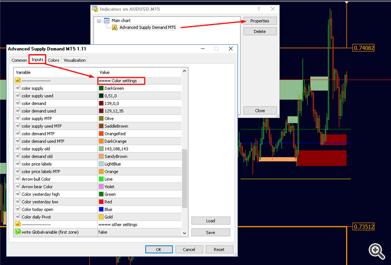Click the 143,188,143 value for color supply old
This screenshot has width=391, height=265.
pos(116,149)
